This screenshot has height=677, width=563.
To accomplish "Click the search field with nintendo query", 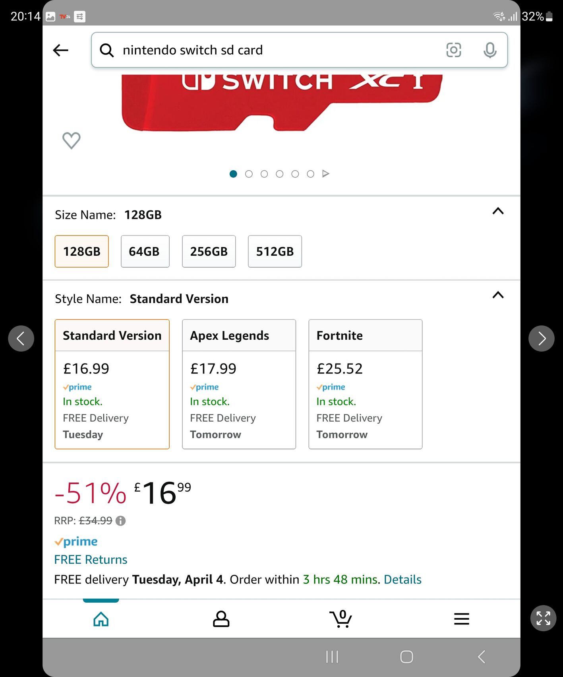I will [274, 50].
